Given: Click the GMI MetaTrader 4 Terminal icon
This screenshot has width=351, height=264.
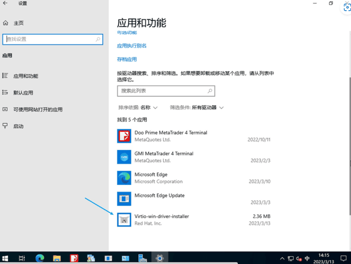Looking at the screenshot, I should (124, 157).
